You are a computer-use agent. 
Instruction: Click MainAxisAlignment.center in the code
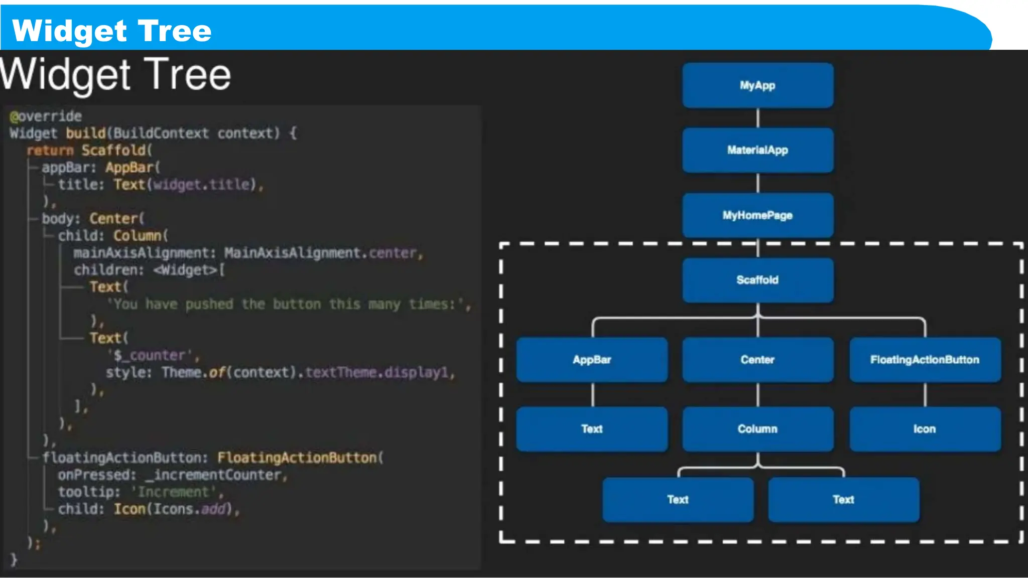click(x=320, y=253)
